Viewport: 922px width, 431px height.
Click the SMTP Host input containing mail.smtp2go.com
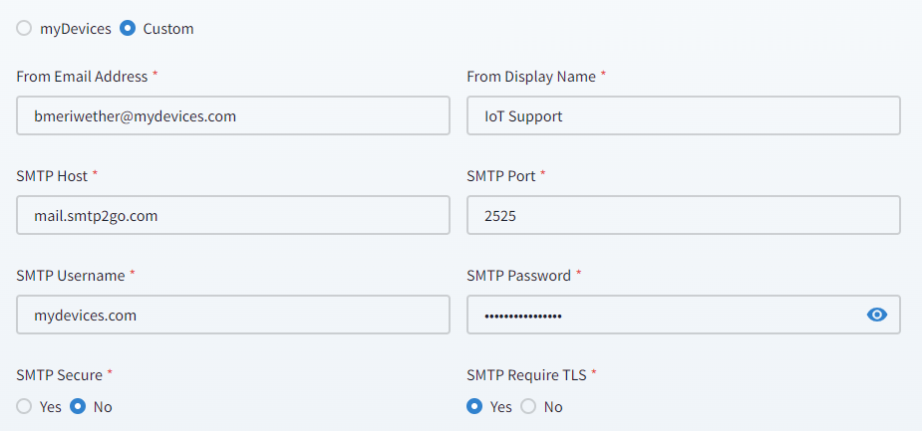tap(233, 215)
